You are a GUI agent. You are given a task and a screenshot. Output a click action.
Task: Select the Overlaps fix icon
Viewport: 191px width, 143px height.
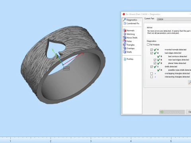[x=125, y=48]
